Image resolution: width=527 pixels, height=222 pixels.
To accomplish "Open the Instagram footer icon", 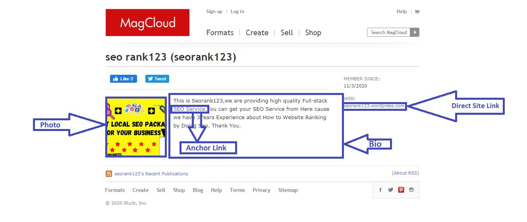I will click(411, 190).
